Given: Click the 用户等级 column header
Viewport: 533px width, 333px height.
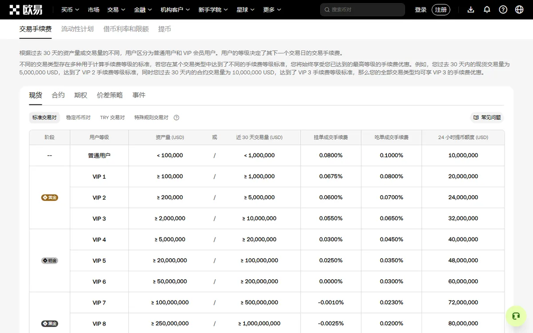Looking at the screenshot, I should (99, 137).
